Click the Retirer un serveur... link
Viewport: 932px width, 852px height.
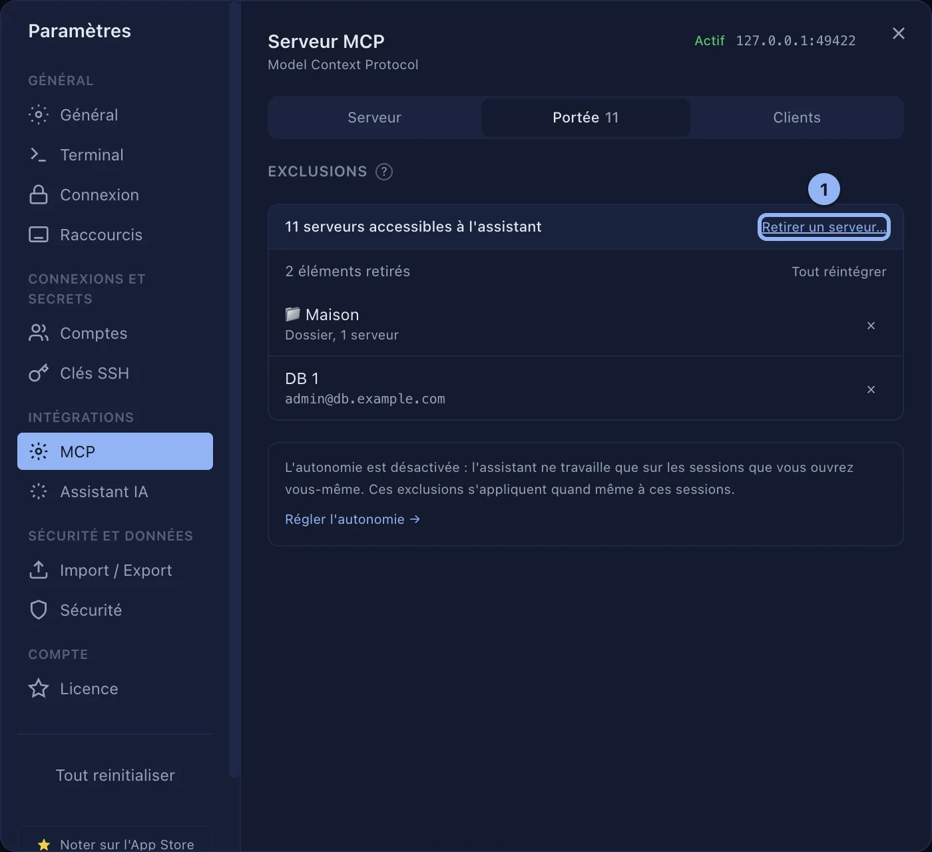coord(824,227)
